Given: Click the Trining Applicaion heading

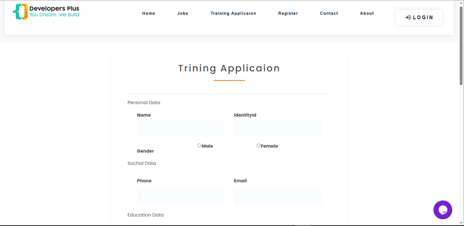Looking at the screenshot, I should [229, 68].
